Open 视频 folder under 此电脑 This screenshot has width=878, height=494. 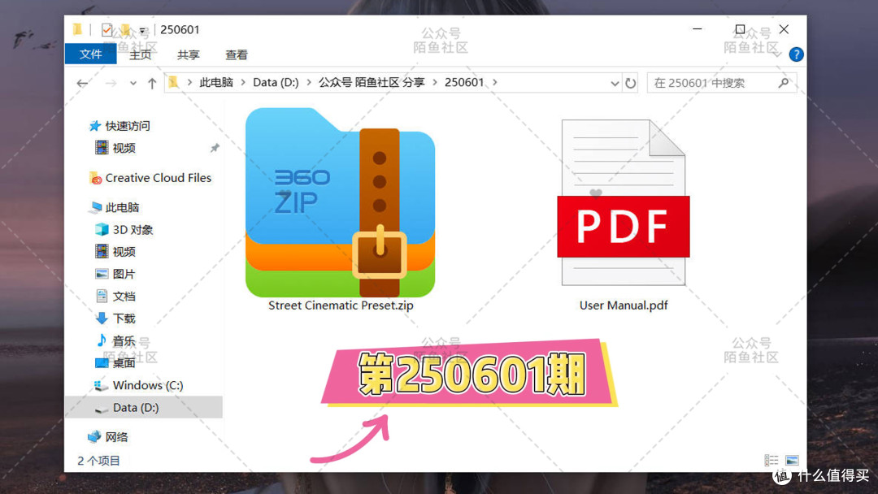click(124, 252)
